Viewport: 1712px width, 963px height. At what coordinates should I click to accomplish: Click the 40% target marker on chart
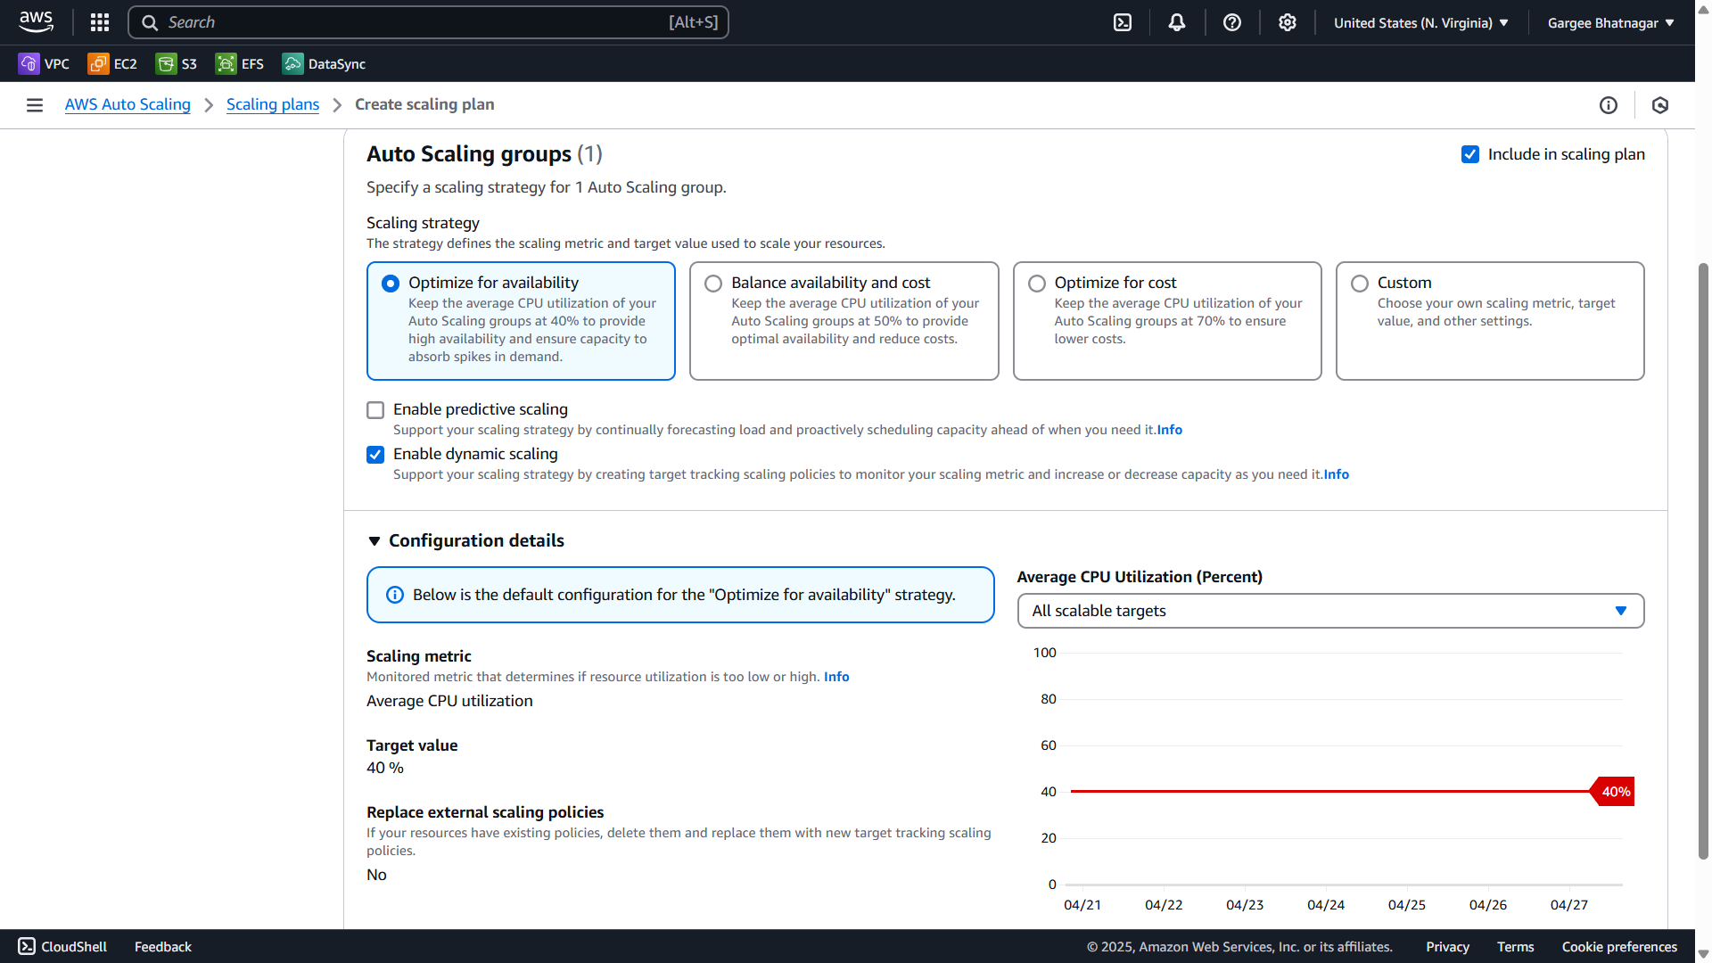(1613, 792)
